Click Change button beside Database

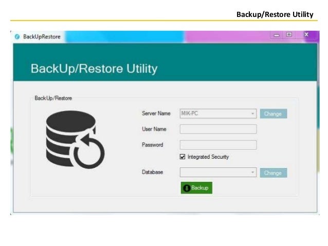(274, 173)
